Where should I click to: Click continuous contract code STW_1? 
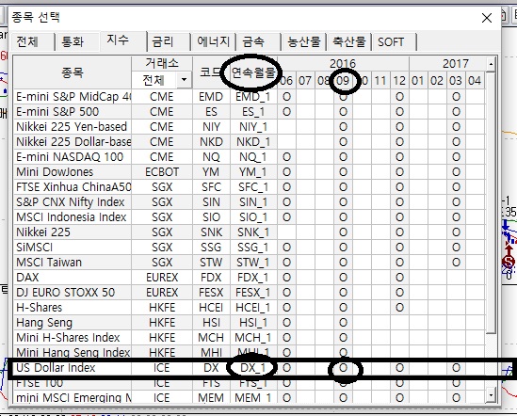point(253,263)
